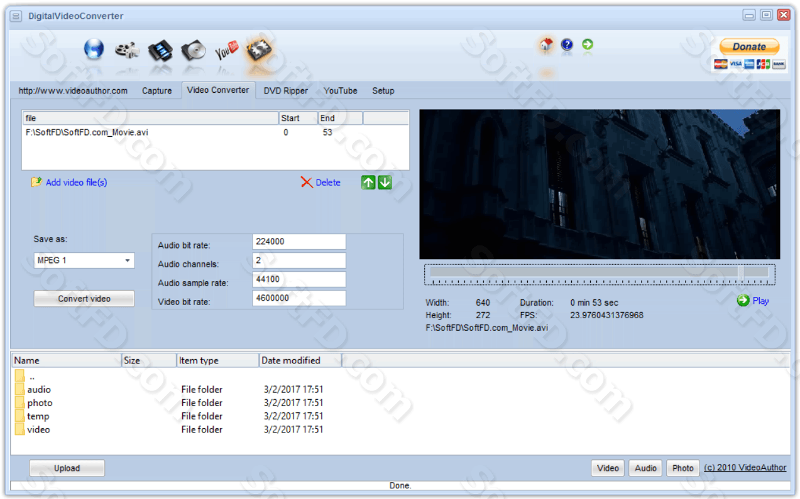The image size is (800, 499).
Task: Go to the home house icon
Action: tap(546, 44)
